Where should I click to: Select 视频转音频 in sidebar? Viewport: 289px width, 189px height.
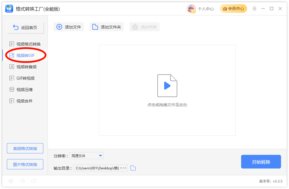(25, 67)
